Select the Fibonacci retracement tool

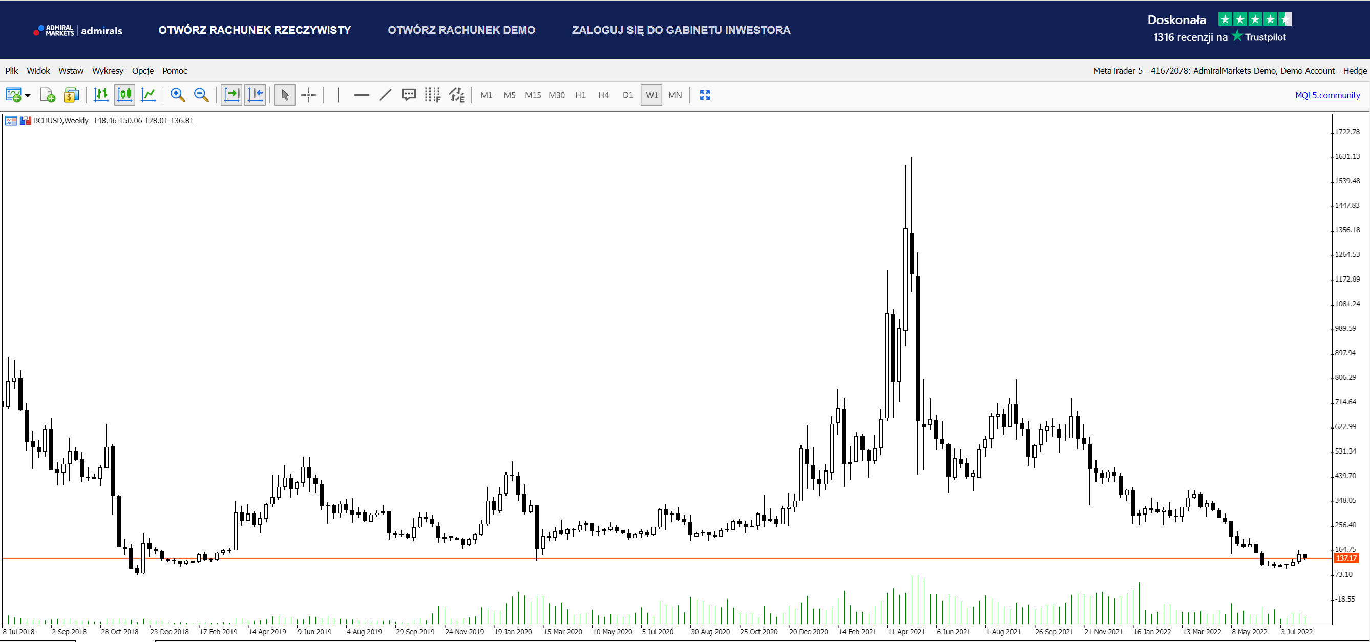432,95
